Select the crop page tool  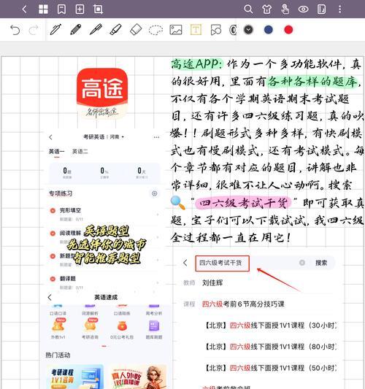coord(98,9)
